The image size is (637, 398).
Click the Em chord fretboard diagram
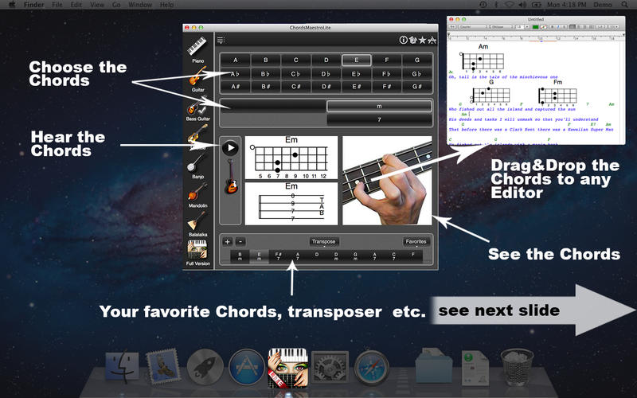291,158
